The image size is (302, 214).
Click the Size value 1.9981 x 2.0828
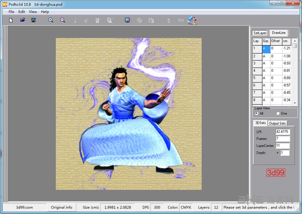(118, 207)
